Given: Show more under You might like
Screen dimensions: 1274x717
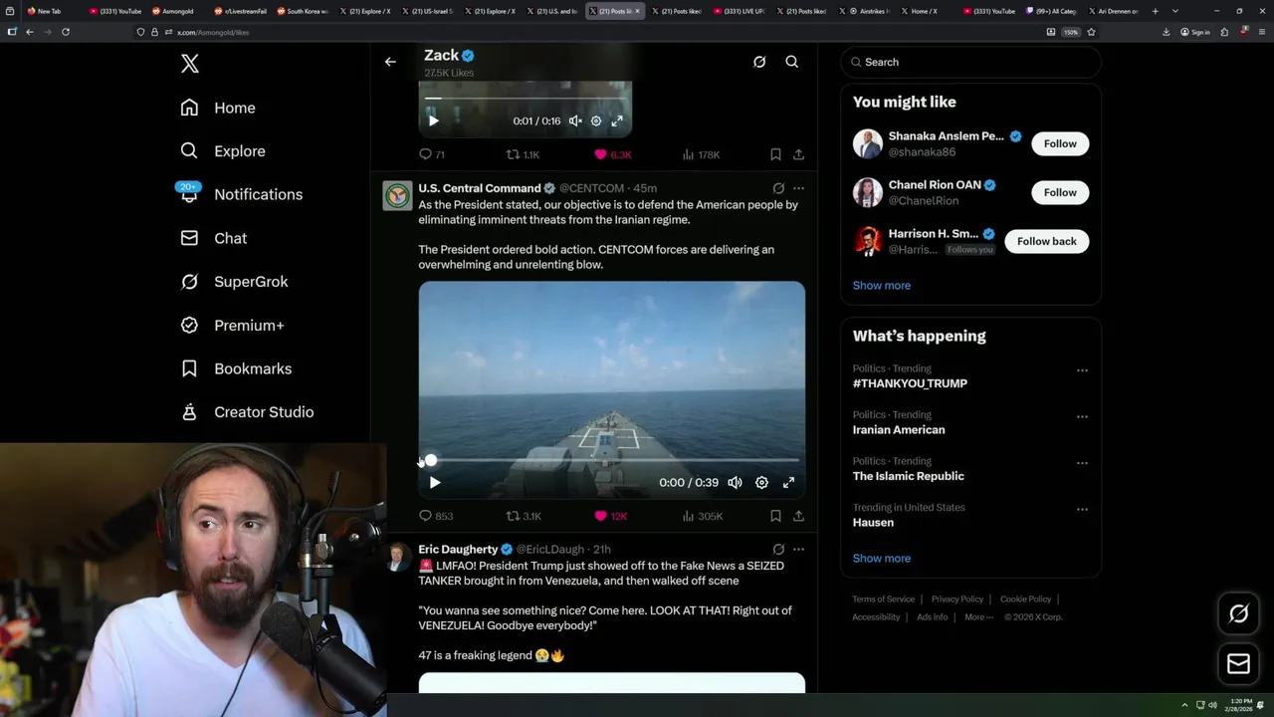Looking at the screenshot, I should pyautogui.click(x=882, y=286).
